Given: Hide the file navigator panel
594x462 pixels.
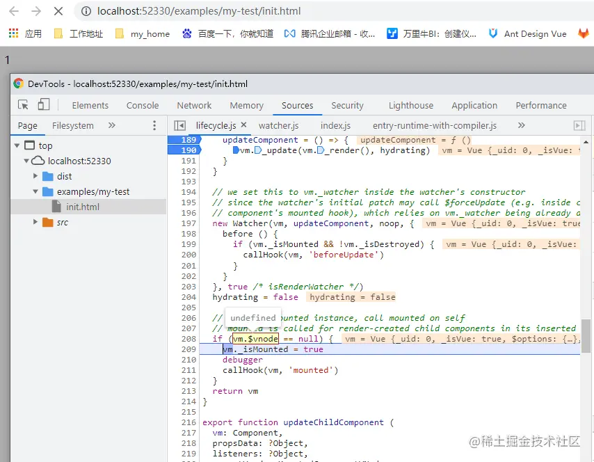Looking at the screenshot, I should tap(179, 125).
